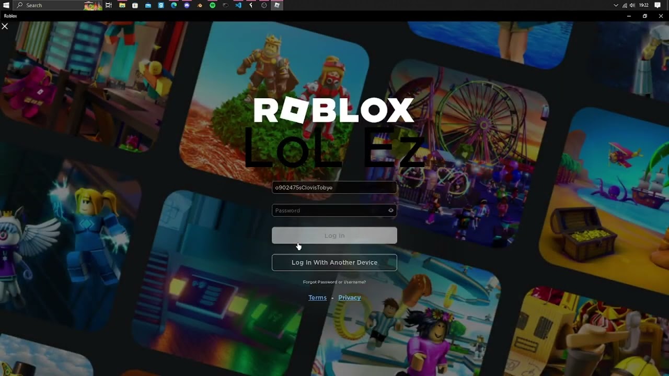The height and width of the screenshot is (376, 669).
Task: Open the Privacy link
Action: click(x=350, y=298)
